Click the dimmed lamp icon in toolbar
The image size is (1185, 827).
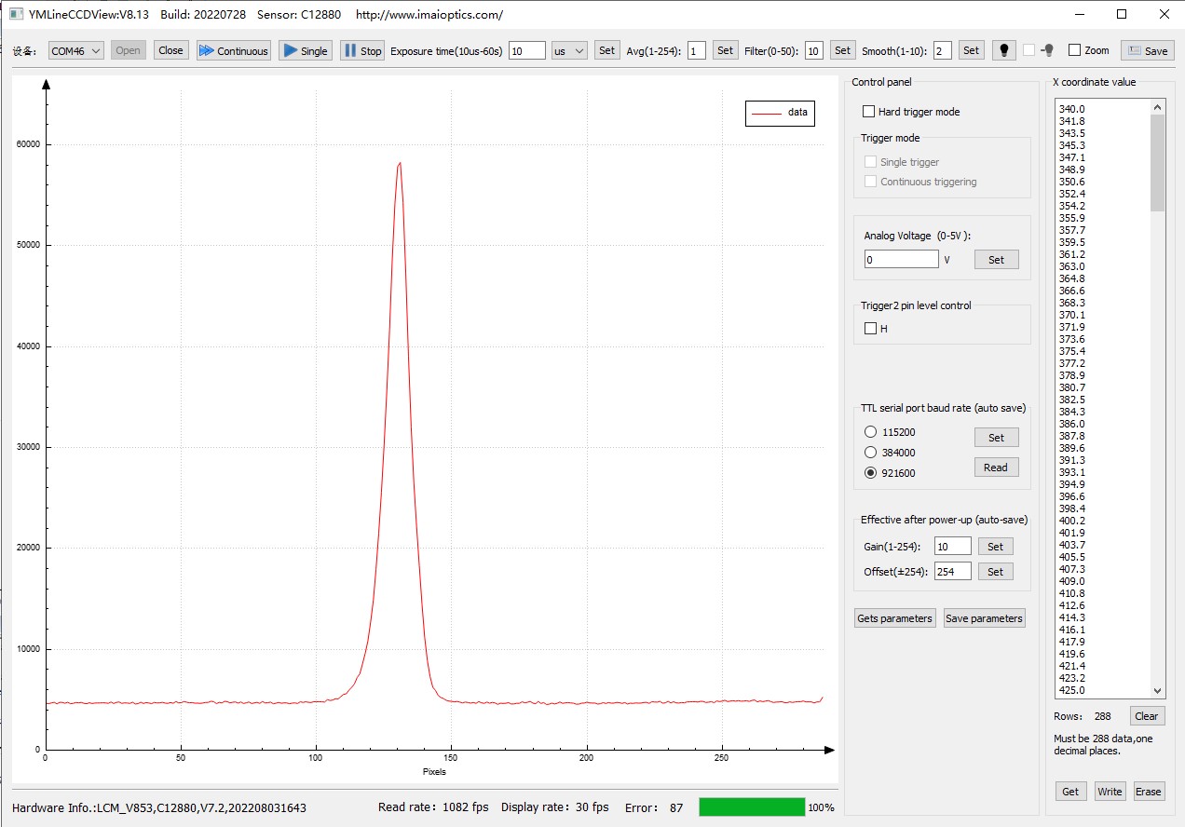coord(1046,50)
